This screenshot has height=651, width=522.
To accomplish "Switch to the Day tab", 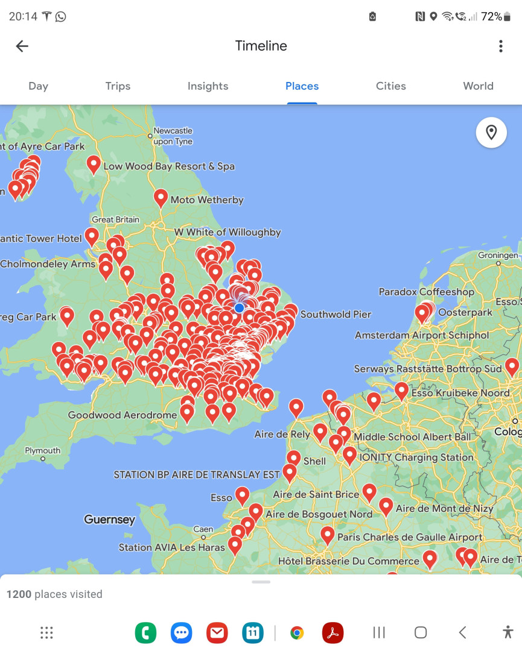I will 38,86.
